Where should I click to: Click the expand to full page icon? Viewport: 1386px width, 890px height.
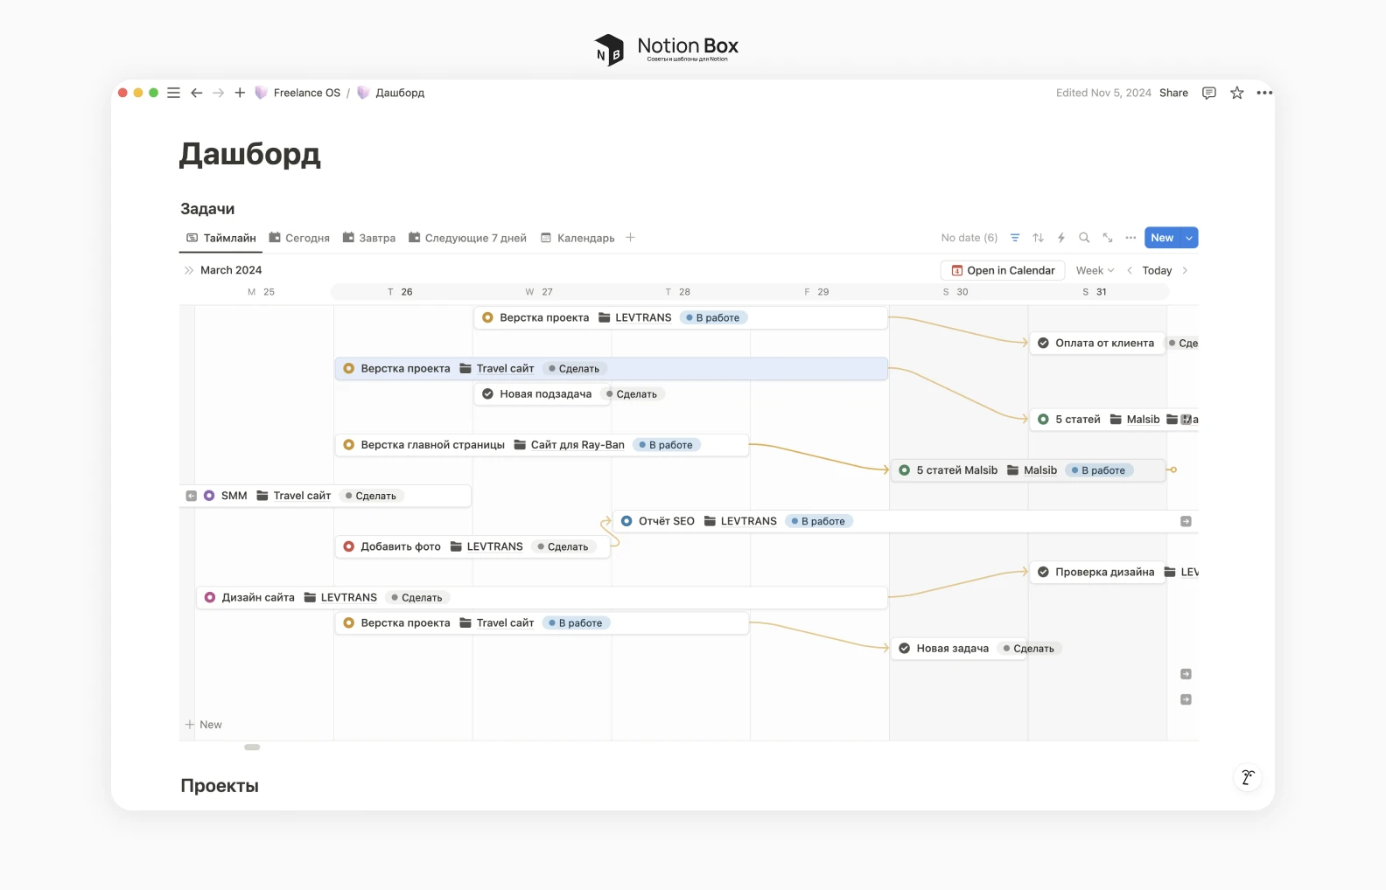pos(1108,238)
